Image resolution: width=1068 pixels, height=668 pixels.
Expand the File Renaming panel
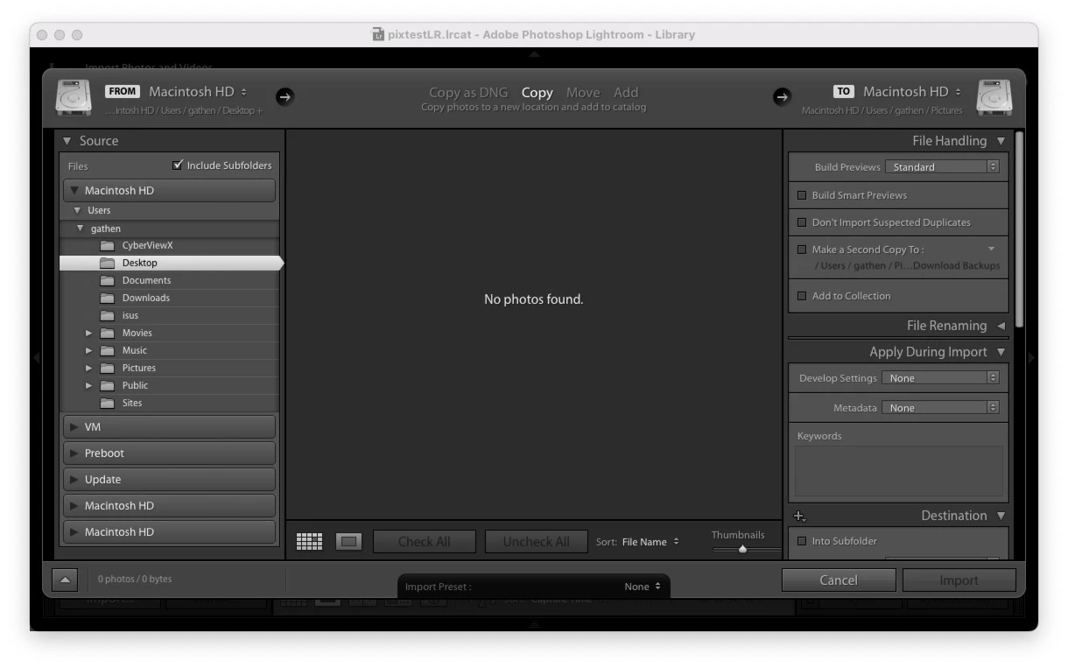tap(1001, 326)
